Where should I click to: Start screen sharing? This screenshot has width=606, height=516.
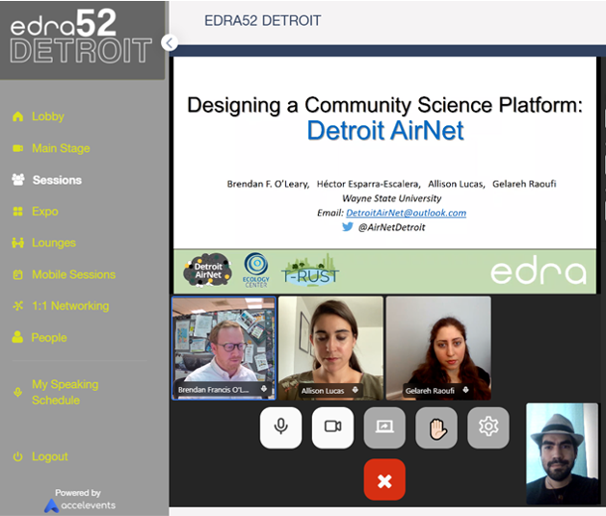(x=384, y=427)
